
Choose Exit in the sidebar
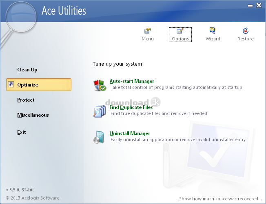(22, 132)
